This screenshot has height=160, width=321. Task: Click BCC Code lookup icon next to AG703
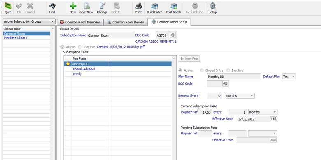tap(172, 35)
